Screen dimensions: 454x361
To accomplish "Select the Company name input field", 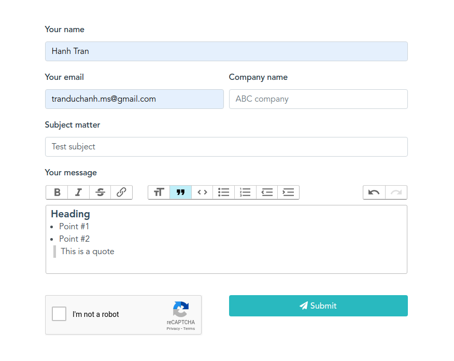I will point(318,99).
